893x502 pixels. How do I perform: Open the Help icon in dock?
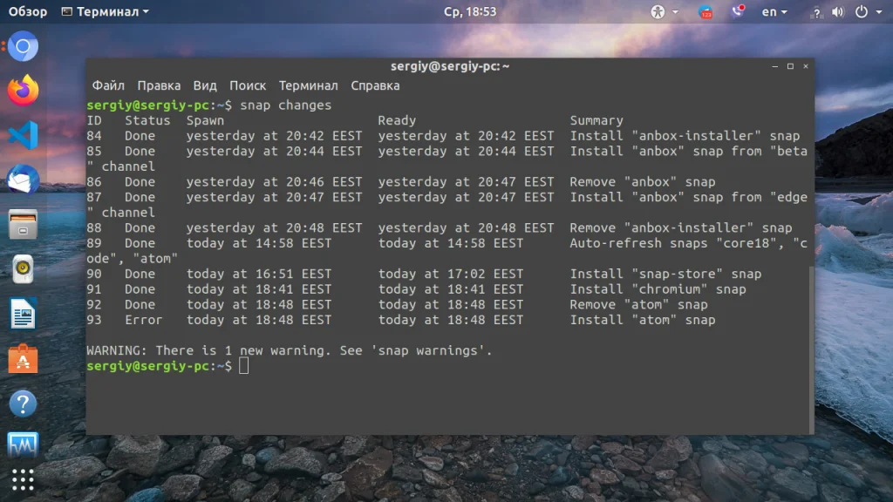23,404
